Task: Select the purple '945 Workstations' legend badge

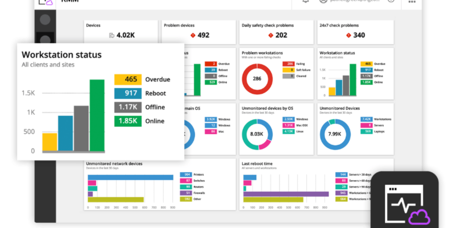Action: [x=342, y=193]
